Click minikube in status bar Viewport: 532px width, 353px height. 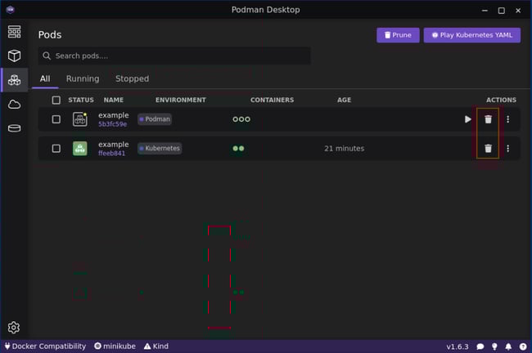(x=115, y=346)
